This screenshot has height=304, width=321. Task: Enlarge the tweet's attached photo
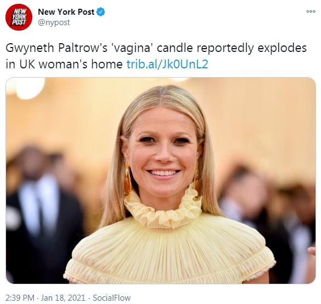[x=161, y=180]
